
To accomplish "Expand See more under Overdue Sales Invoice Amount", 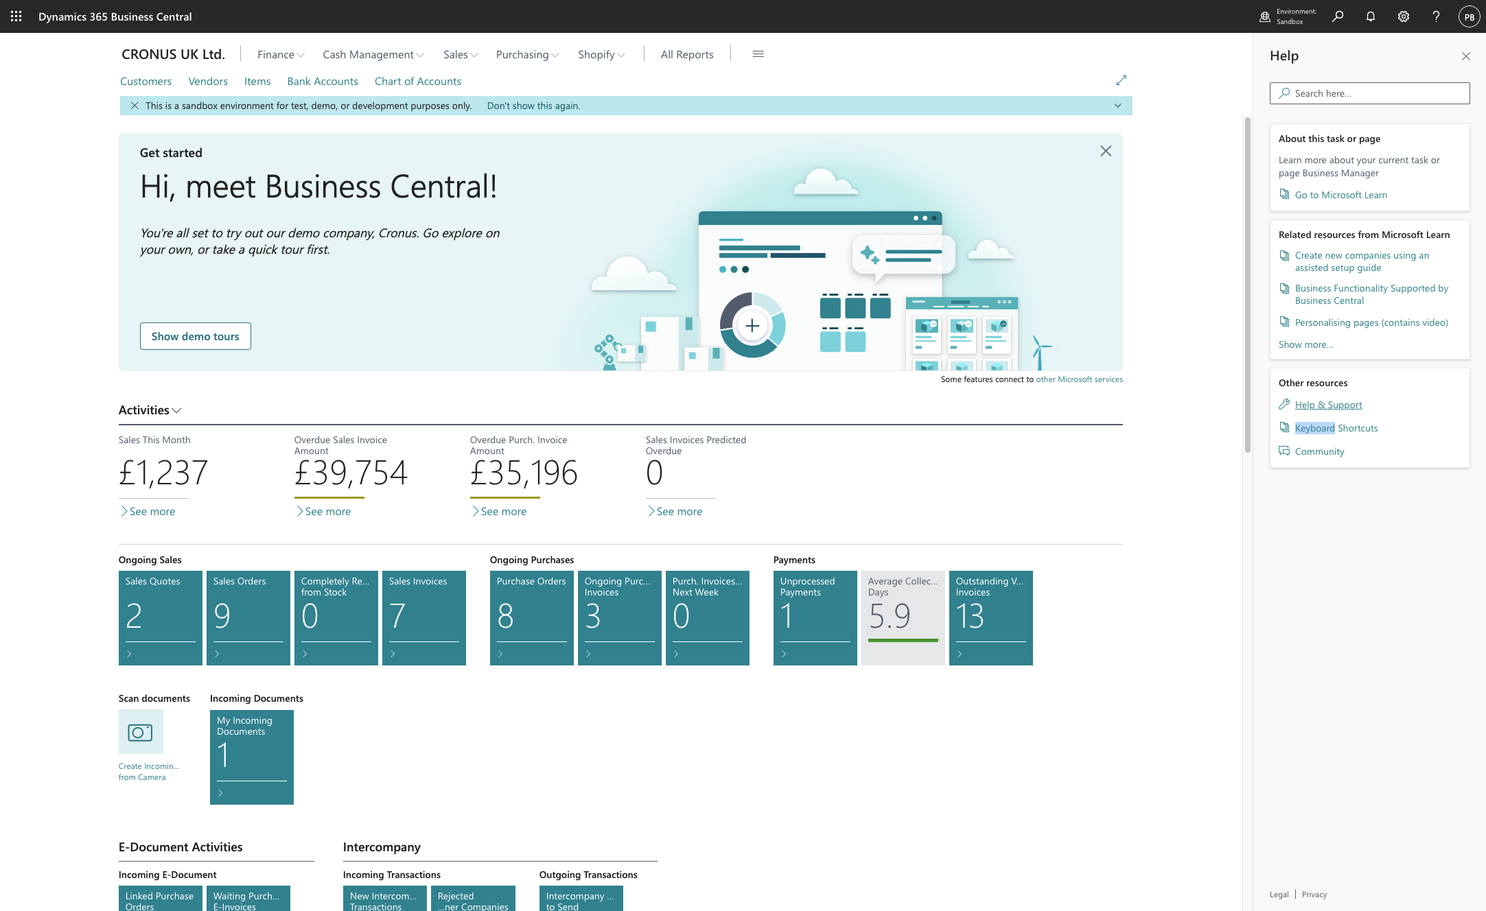I will point(323,511).
